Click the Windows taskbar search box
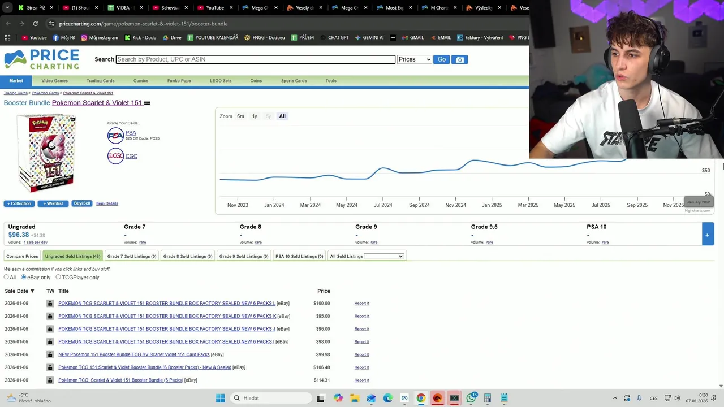Image resolution: width=724 pixels, height=407 pixels. pyautogui.click(x=271, y=398)
